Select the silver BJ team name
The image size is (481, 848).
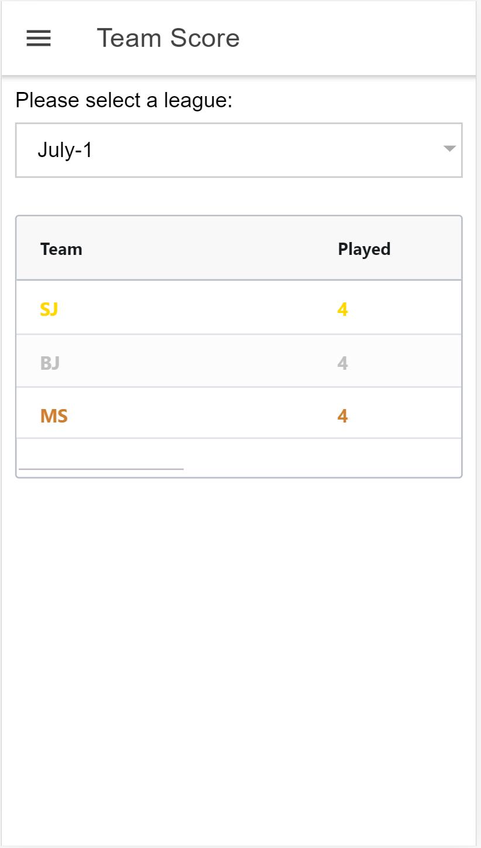(x=50, y=363)
